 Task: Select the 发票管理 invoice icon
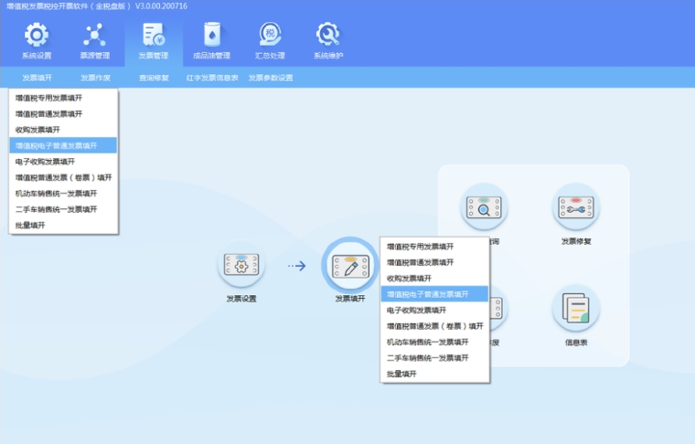154,36
